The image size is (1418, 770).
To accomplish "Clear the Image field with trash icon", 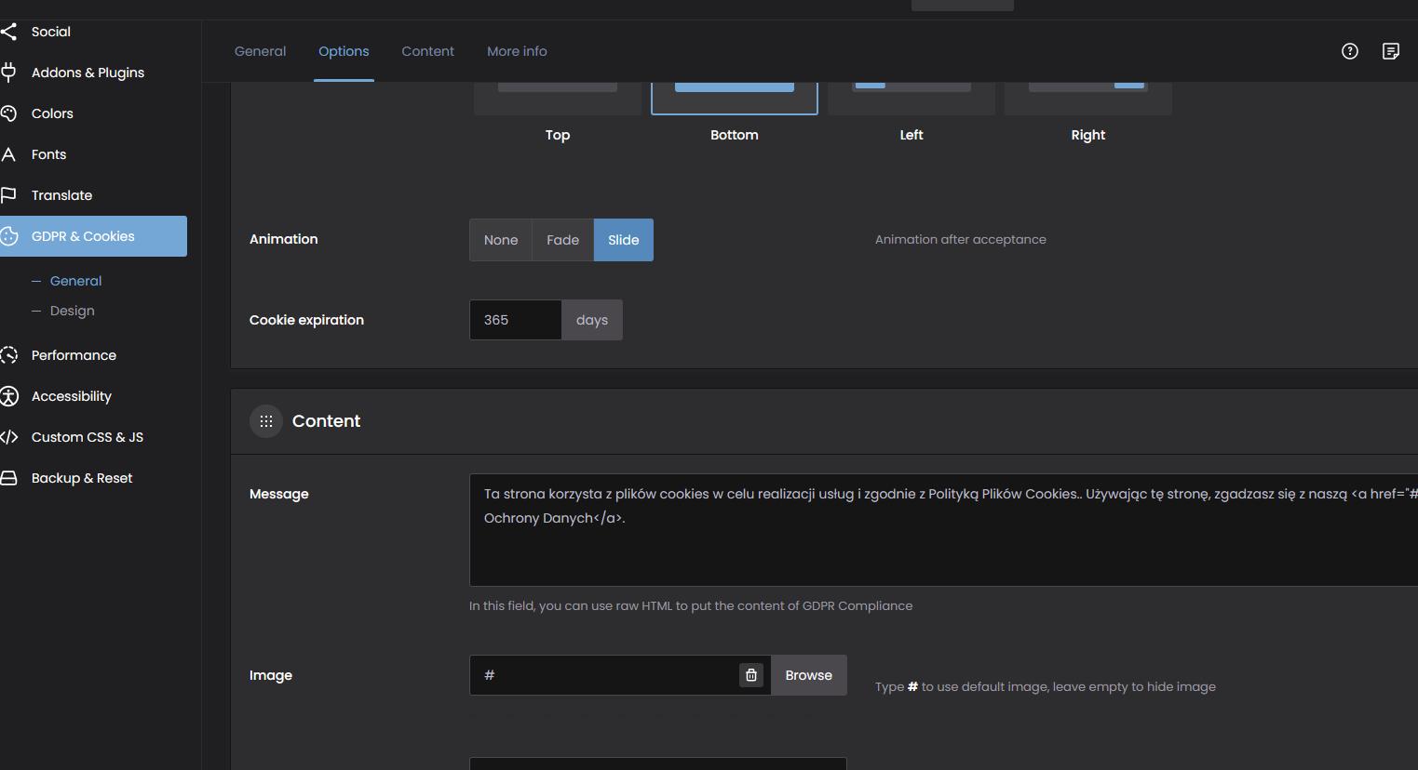I will coord(751,675).
